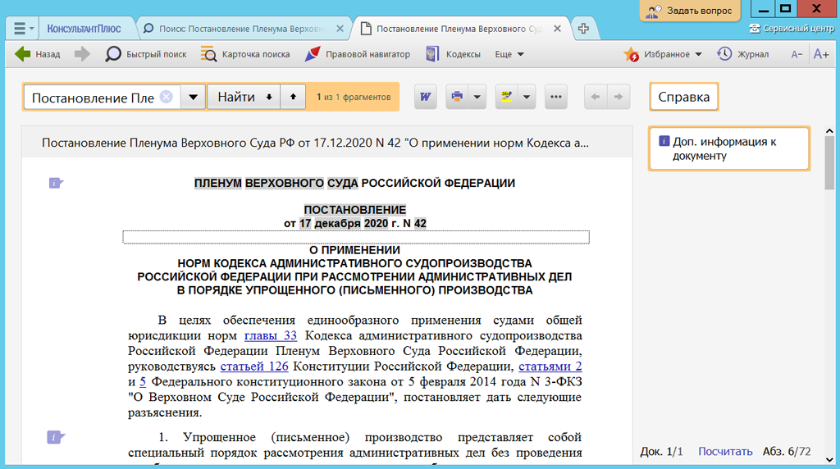The image size is (840, 469).
Task: Export document to Word
Action: pos(426,97)
